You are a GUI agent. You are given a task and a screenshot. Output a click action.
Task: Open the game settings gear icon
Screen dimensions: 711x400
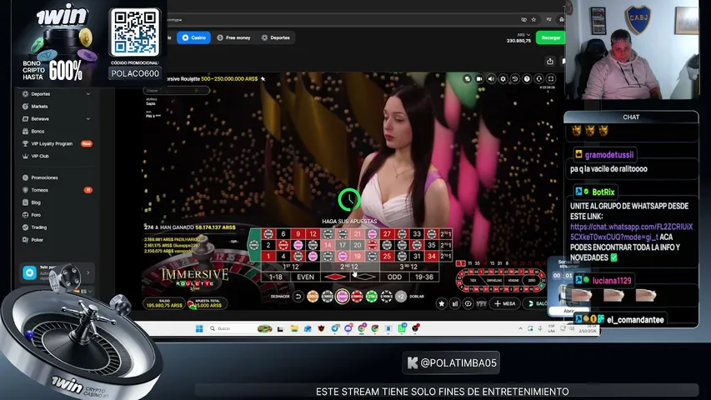[x=503, y=79]
